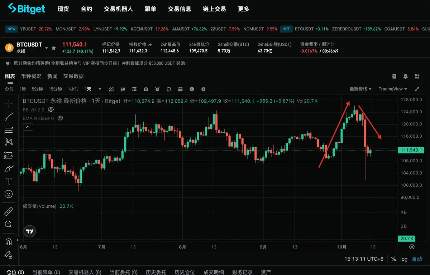
Task: Select the ruler measure tool
Action: [x=9, y=211]
